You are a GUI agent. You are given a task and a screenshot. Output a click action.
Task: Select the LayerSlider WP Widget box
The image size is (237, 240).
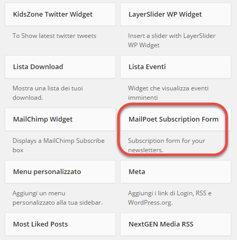[176, 14]
